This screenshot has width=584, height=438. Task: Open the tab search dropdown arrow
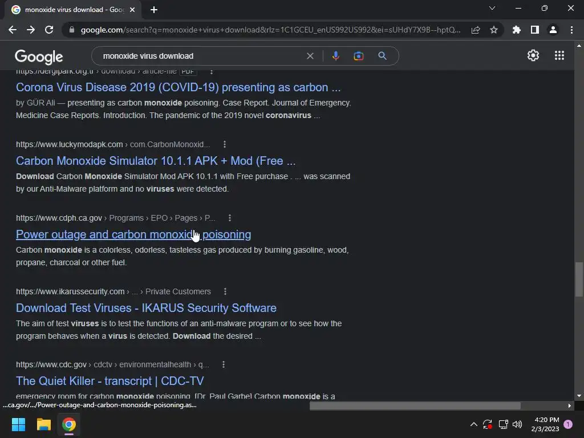[492, 8]
